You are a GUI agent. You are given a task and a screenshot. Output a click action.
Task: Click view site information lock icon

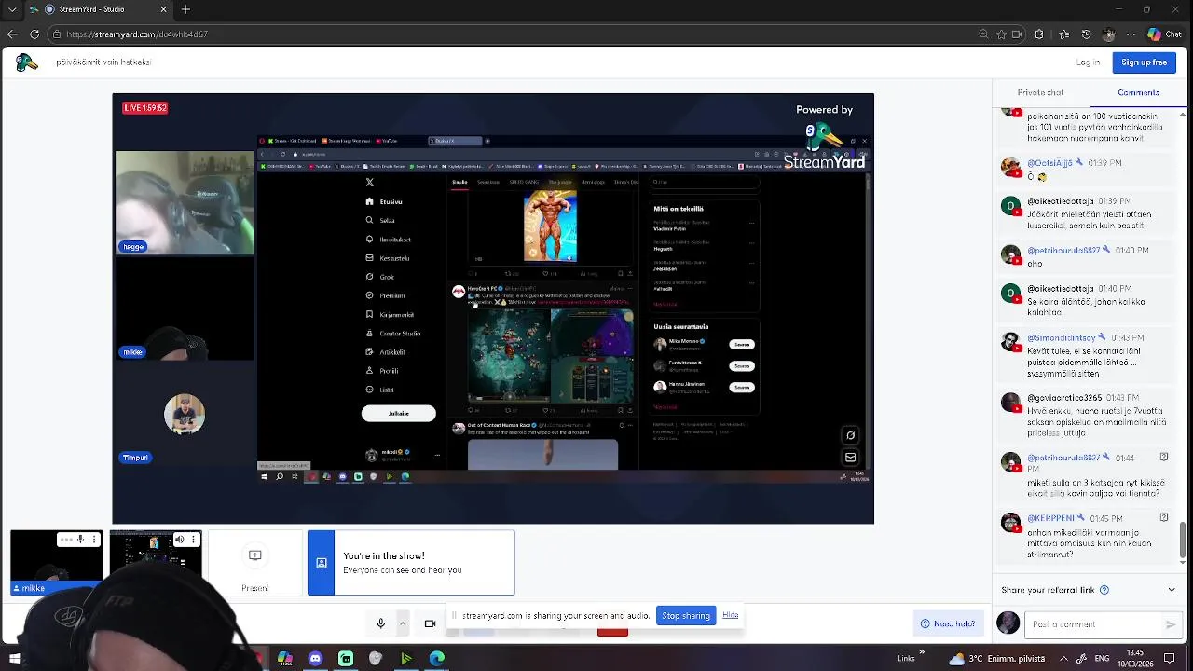pos(57,34)
